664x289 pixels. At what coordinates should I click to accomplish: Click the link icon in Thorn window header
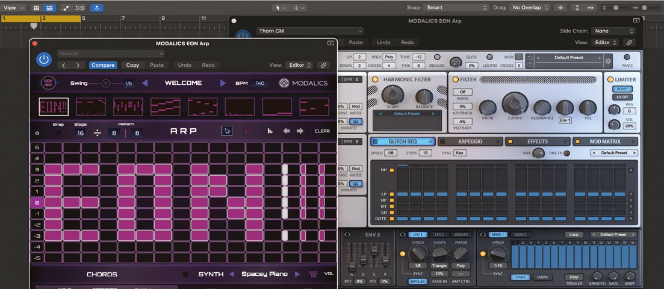pyautogui.click(x=629, y=42)
